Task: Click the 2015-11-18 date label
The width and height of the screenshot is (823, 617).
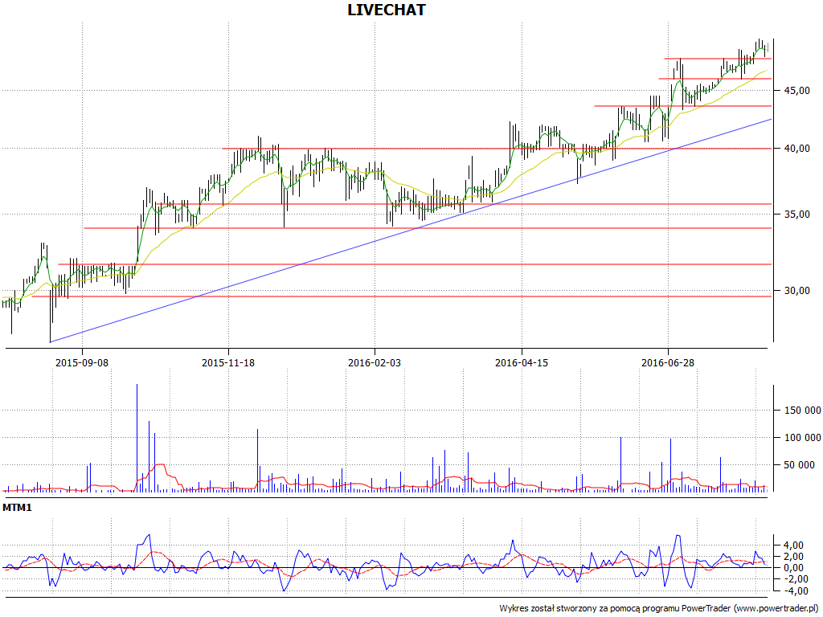Action: coord(228,362)
